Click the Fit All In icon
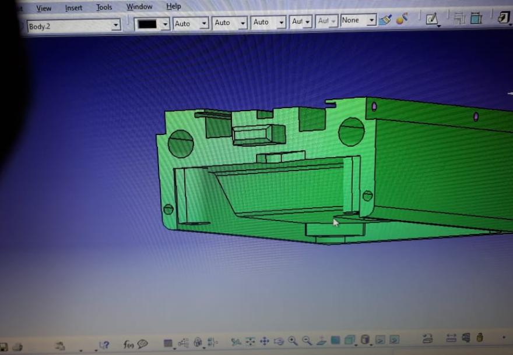Screen dimensions: 513x355 [250, 341]
